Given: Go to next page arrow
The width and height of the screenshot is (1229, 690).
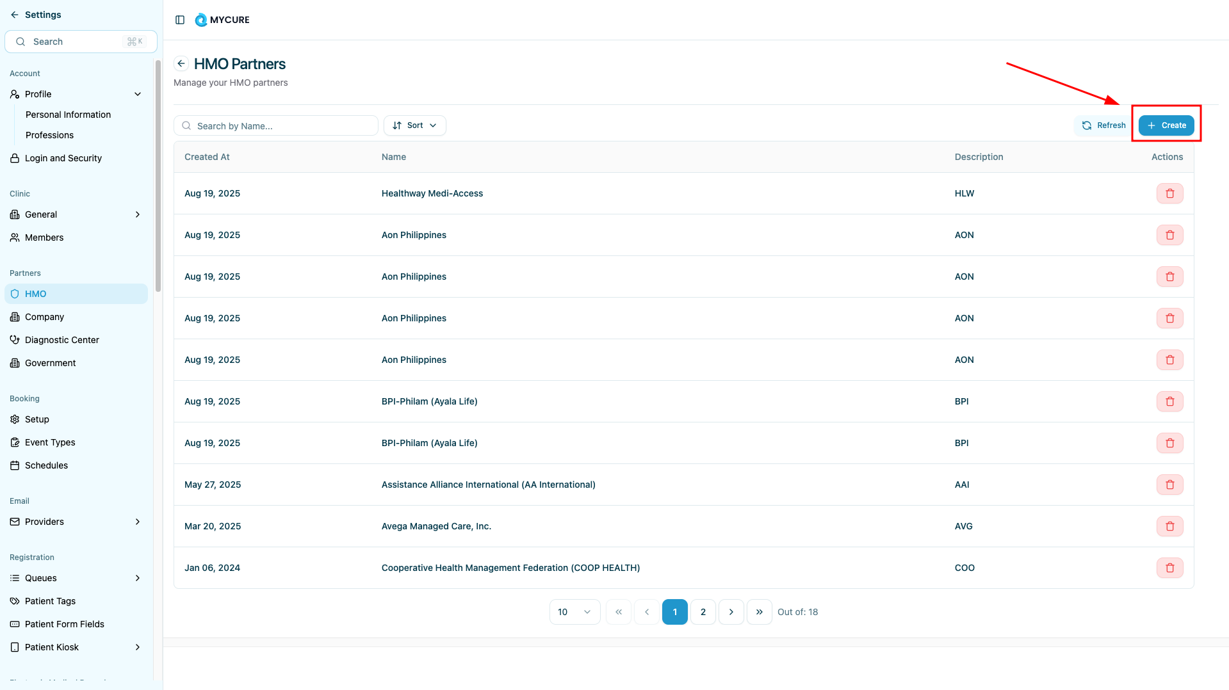Looking at the screenshot, I should 731,612.
